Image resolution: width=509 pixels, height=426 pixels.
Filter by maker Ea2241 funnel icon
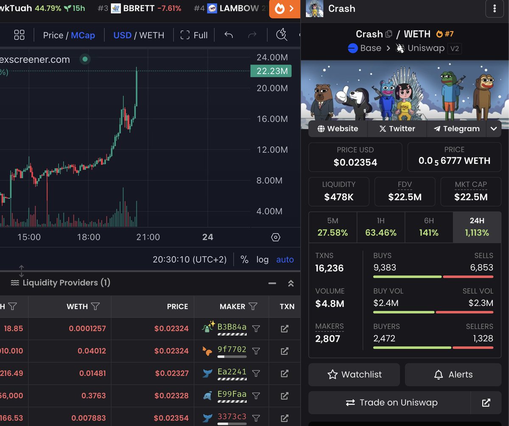[256, 373]
